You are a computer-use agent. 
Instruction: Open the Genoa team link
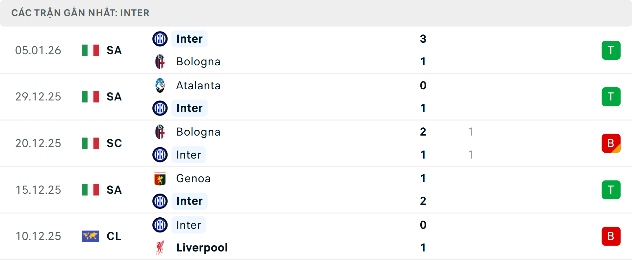193,178
